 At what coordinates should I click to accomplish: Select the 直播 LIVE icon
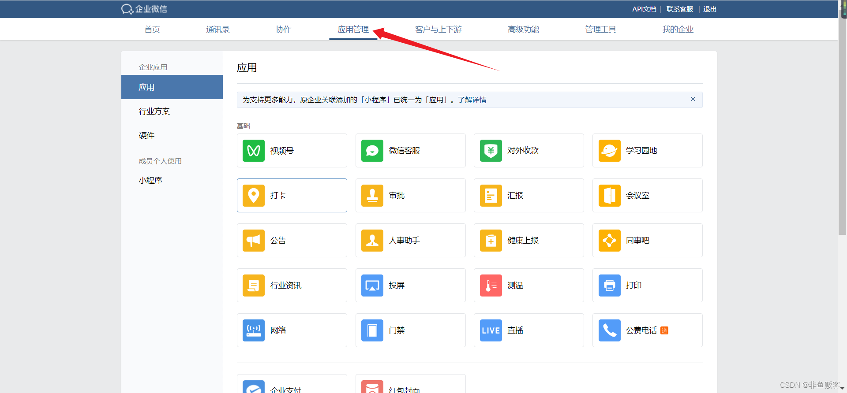[491, 330]
